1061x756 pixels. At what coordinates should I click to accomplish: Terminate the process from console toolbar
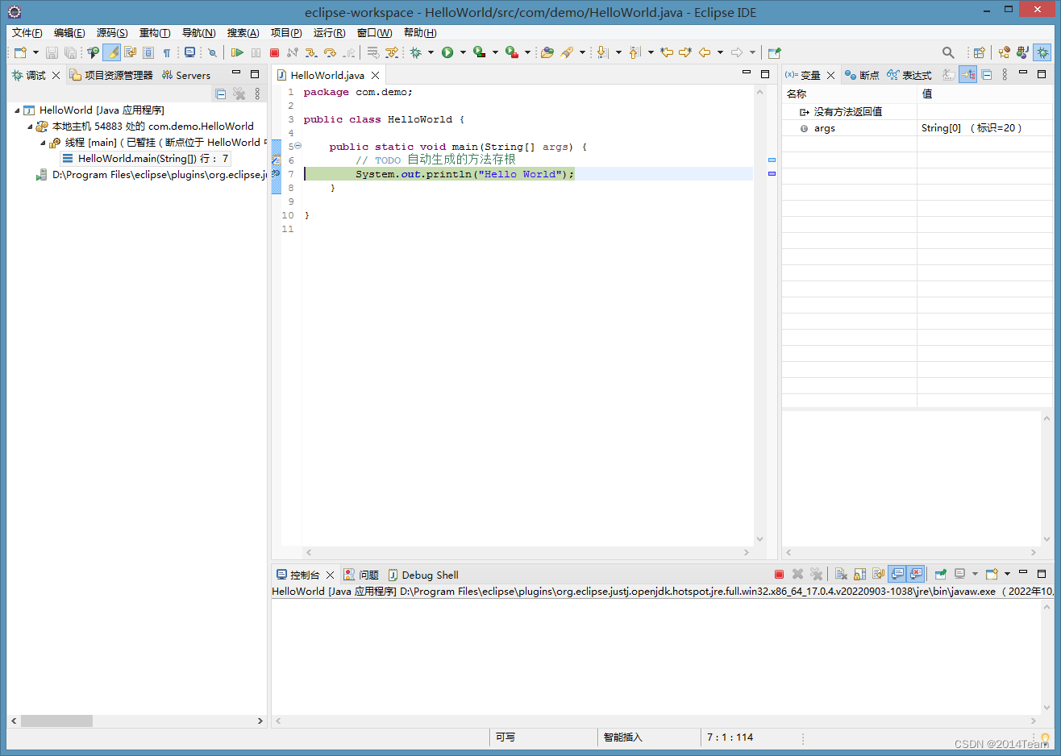779,574
